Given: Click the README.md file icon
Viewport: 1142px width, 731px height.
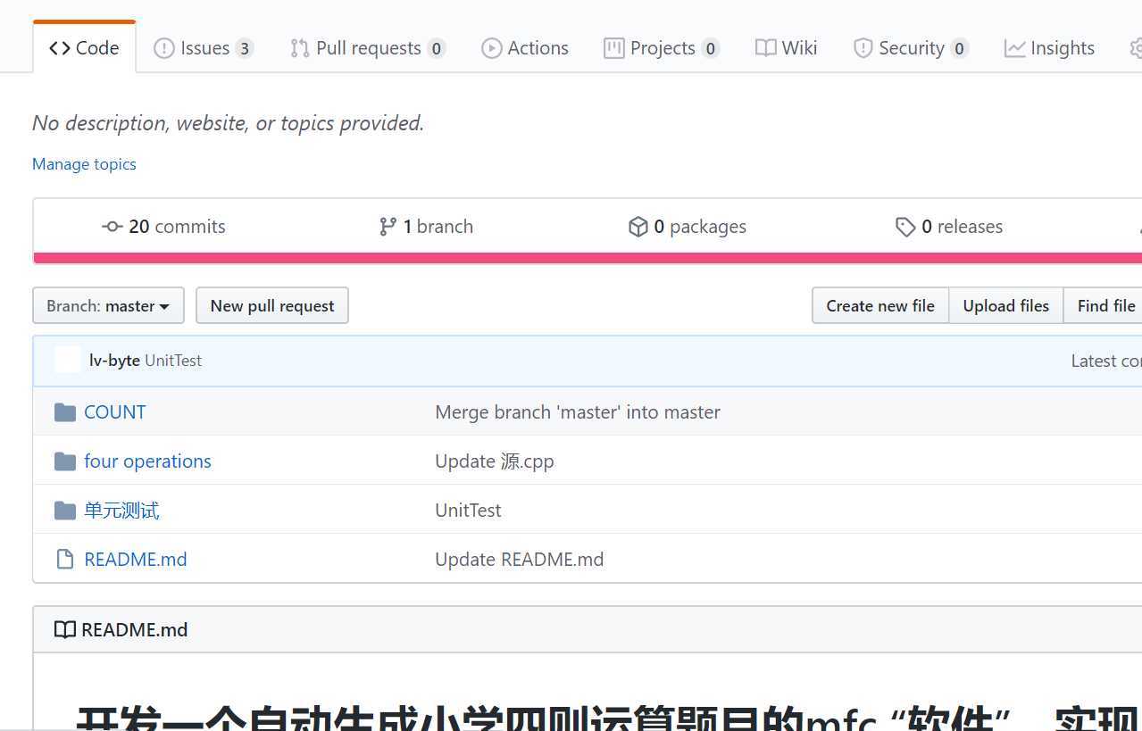Looking at the screenshot, I should click(64, 560).
